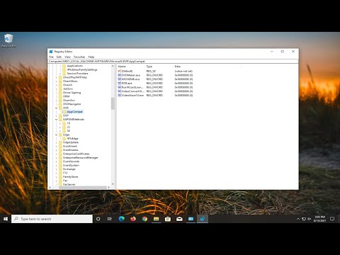
Task: Click the tree scroll-down arrow
Action: click(x=113, y=184)
